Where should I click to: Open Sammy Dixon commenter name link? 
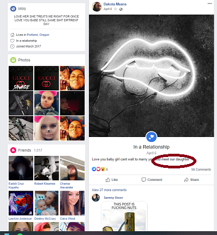[113, 198]
